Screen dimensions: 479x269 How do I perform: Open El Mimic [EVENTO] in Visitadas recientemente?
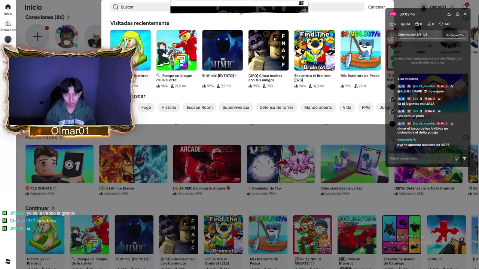click(x=222, y=50)
